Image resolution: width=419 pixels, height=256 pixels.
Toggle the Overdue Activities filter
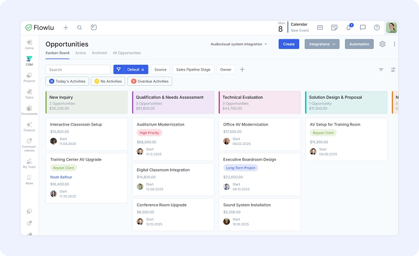[x=150, y=81]
